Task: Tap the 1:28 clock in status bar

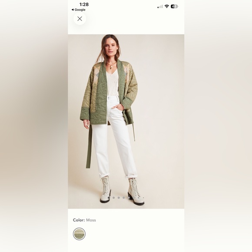Action: [84, 4]
